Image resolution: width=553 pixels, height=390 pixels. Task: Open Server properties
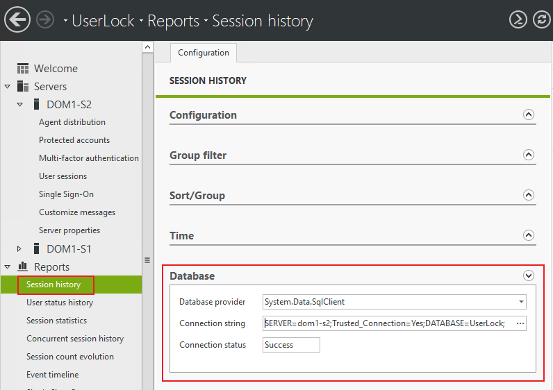[x=69, y=230]
